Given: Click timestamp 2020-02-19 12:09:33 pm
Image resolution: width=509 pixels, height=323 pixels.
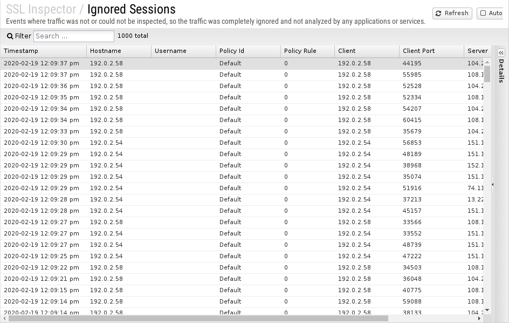Looking at the screenshot, I should tap(41, 131).
